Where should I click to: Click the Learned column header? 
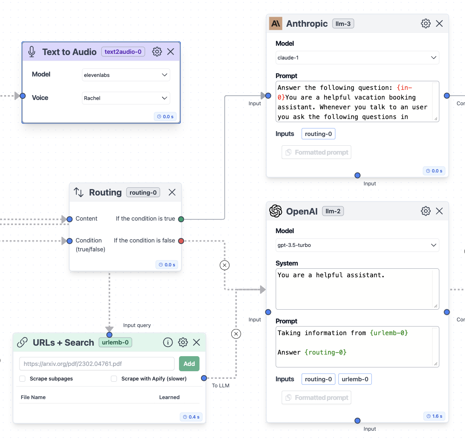(169, 397)
